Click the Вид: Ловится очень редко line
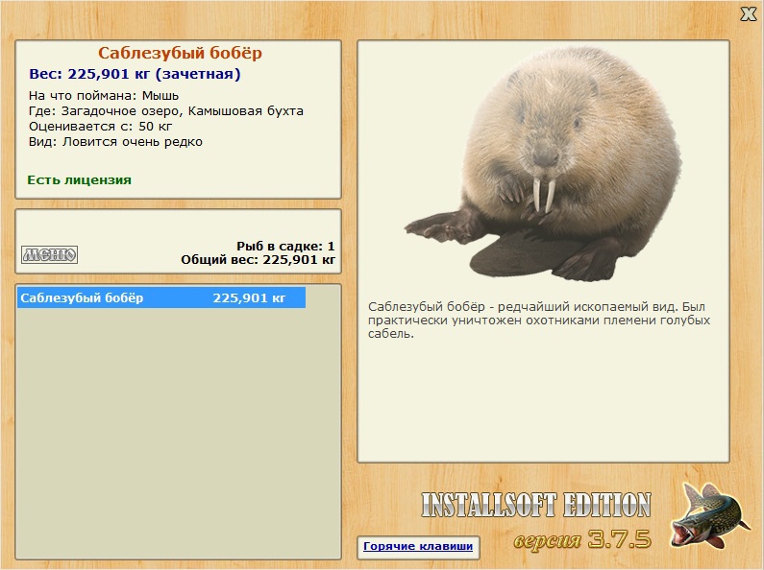The image size is (764, 570). click(115, 142)
